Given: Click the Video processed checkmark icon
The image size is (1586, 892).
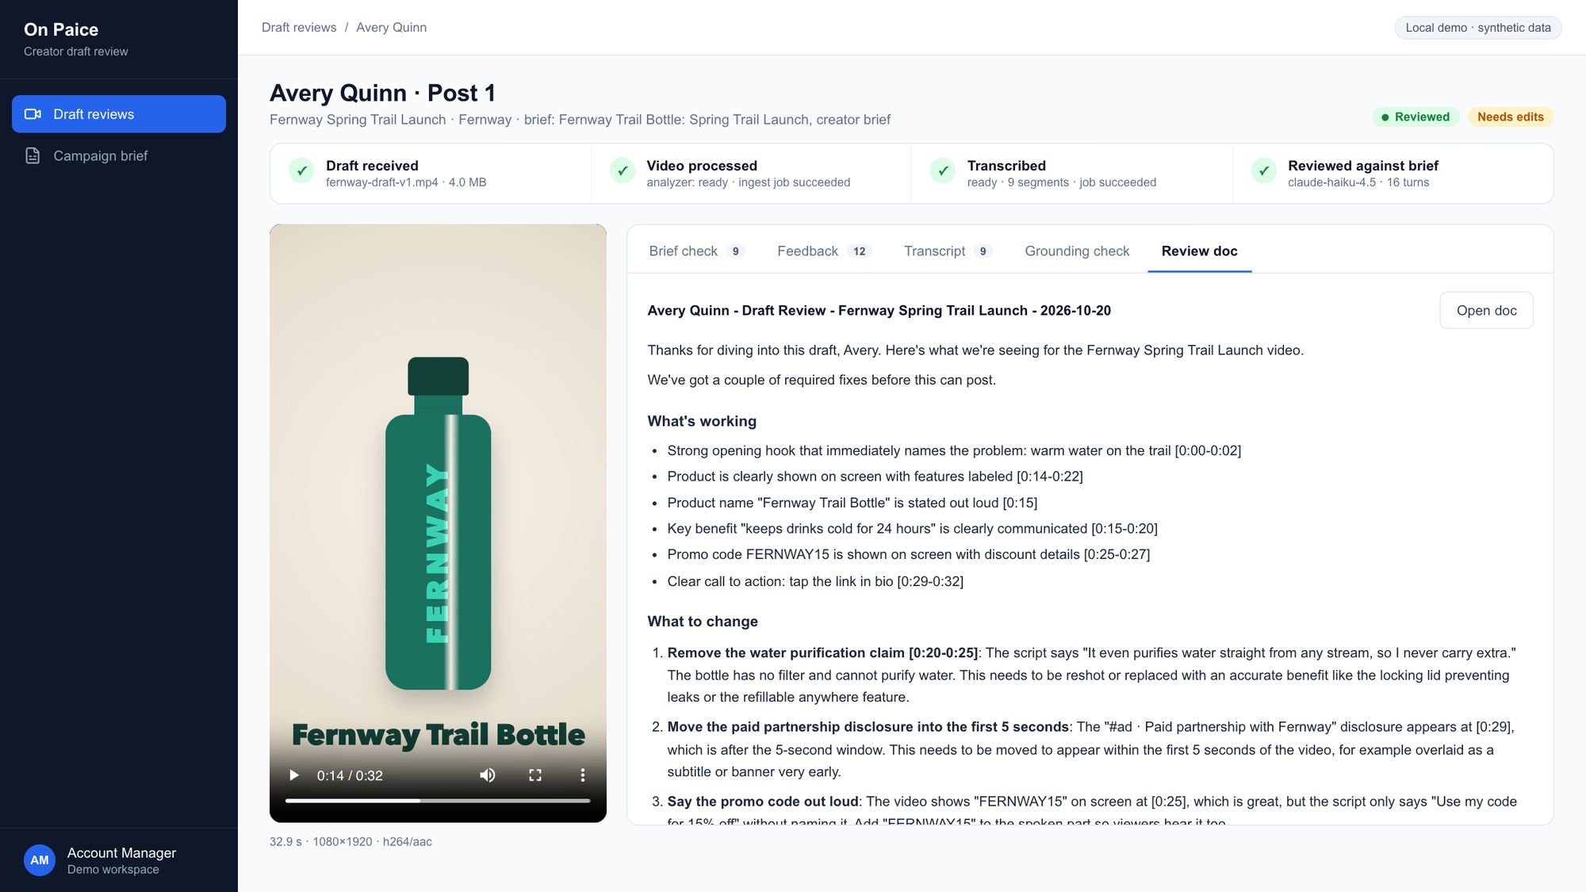Looking at the screenshot, I should click(x=623, y=170).
